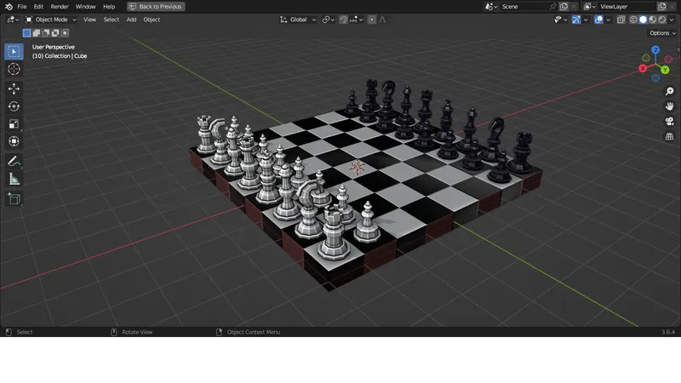Open the viewport View menu
This screenshot has width=681, height=383.
(89, 20)
